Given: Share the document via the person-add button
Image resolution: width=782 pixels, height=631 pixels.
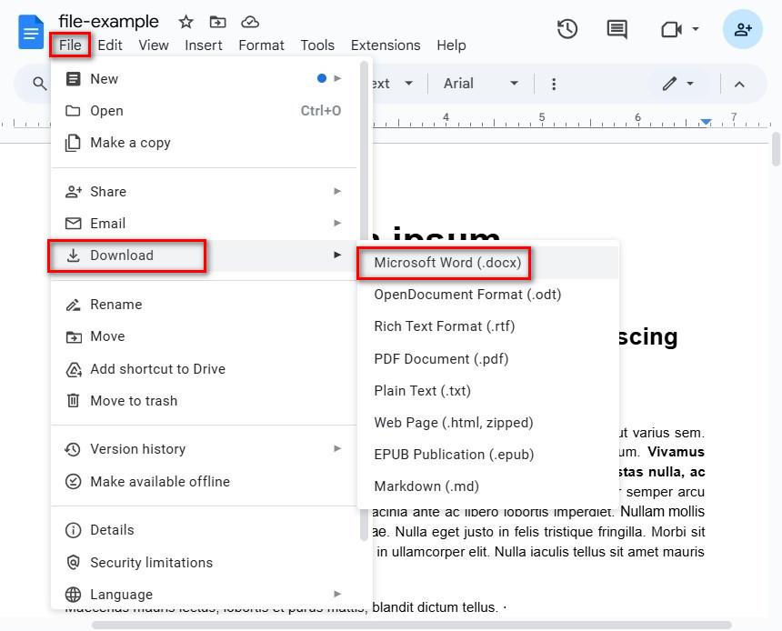Looking at the screenshot, I should (743, 29).
